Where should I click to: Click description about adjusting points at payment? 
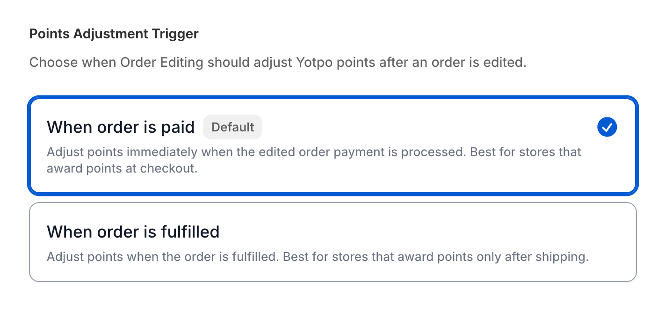314,160
